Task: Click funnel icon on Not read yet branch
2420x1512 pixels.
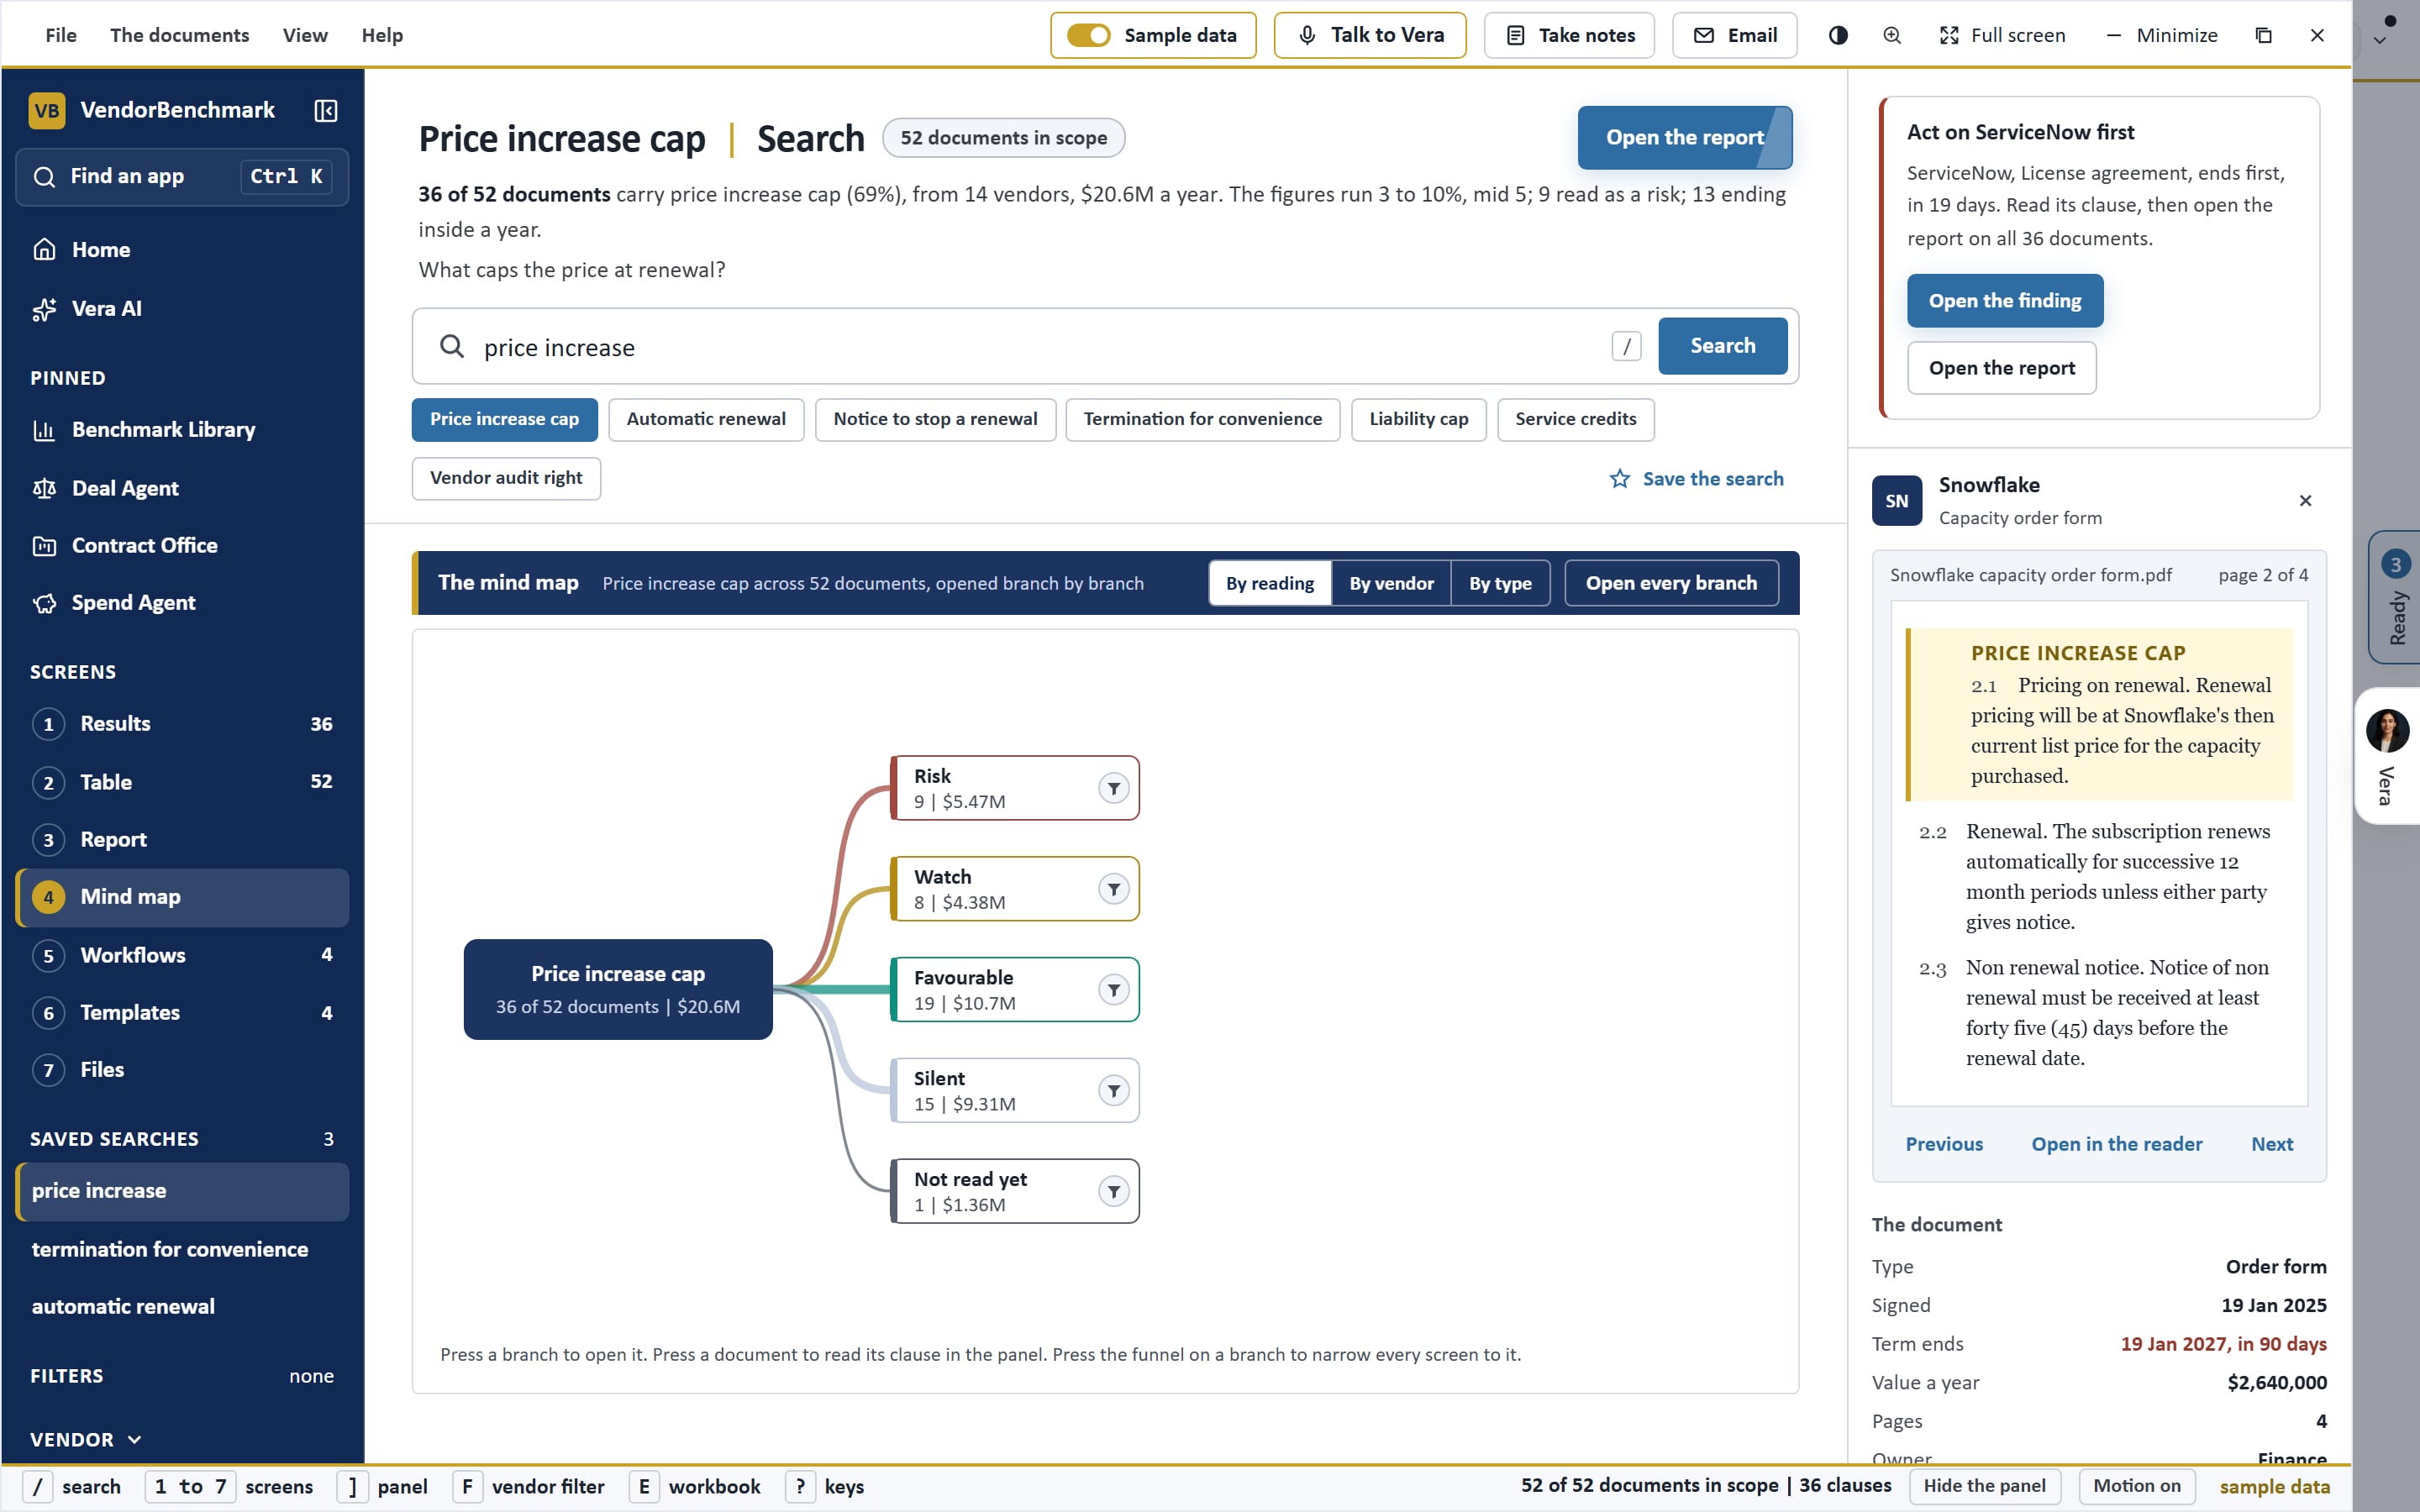Action: coord(1113,1192)
